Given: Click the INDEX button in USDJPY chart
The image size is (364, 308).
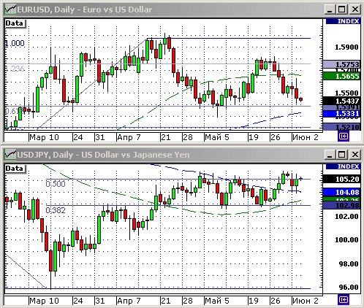Looking at the screenshot, I should 343,166.
